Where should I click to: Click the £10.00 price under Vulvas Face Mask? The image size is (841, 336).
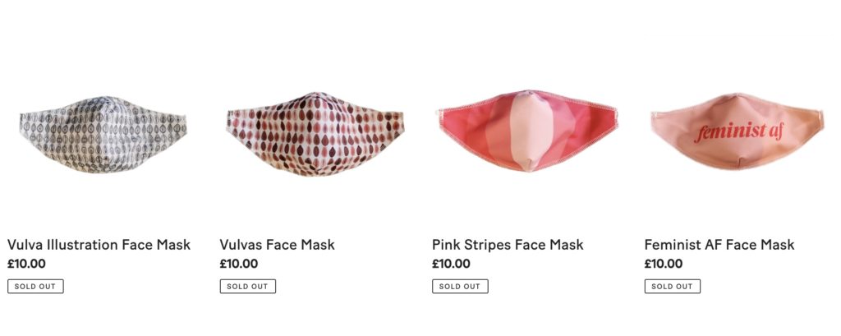(239, 264)
